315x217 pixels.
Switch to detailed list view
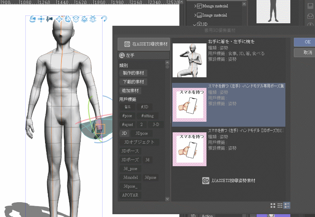tap(287, 205)
